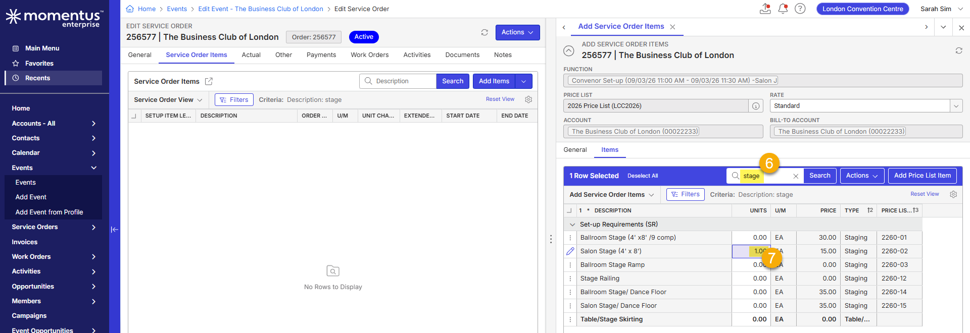
Task: Expand the Accounts - All sidebar menu
Action: click(x=93, y=124)
